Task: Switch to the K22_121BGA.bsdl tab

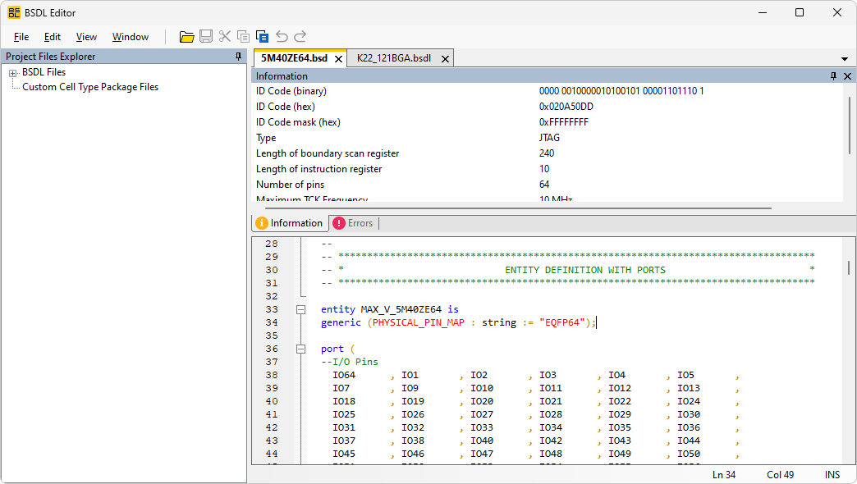Action: click(x=393, y=58)
